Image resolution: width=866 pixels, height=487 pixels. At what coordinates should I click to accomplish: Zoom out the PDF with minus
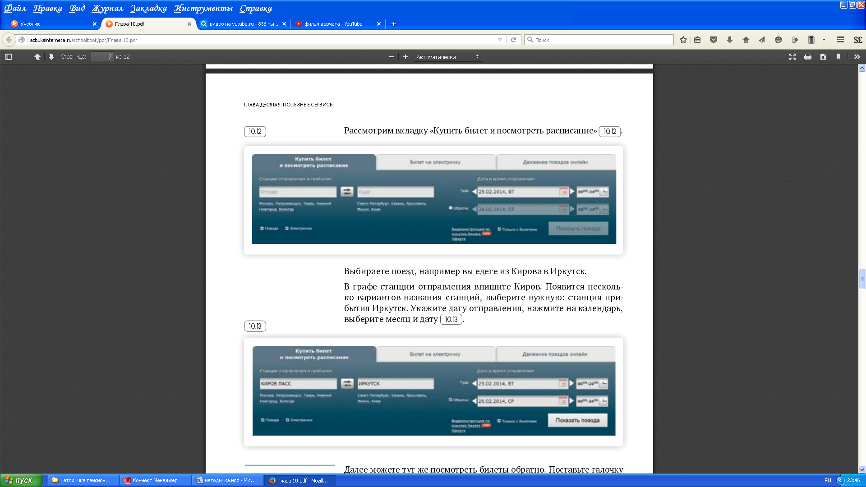pyautogui.click(x=392, y=57)
